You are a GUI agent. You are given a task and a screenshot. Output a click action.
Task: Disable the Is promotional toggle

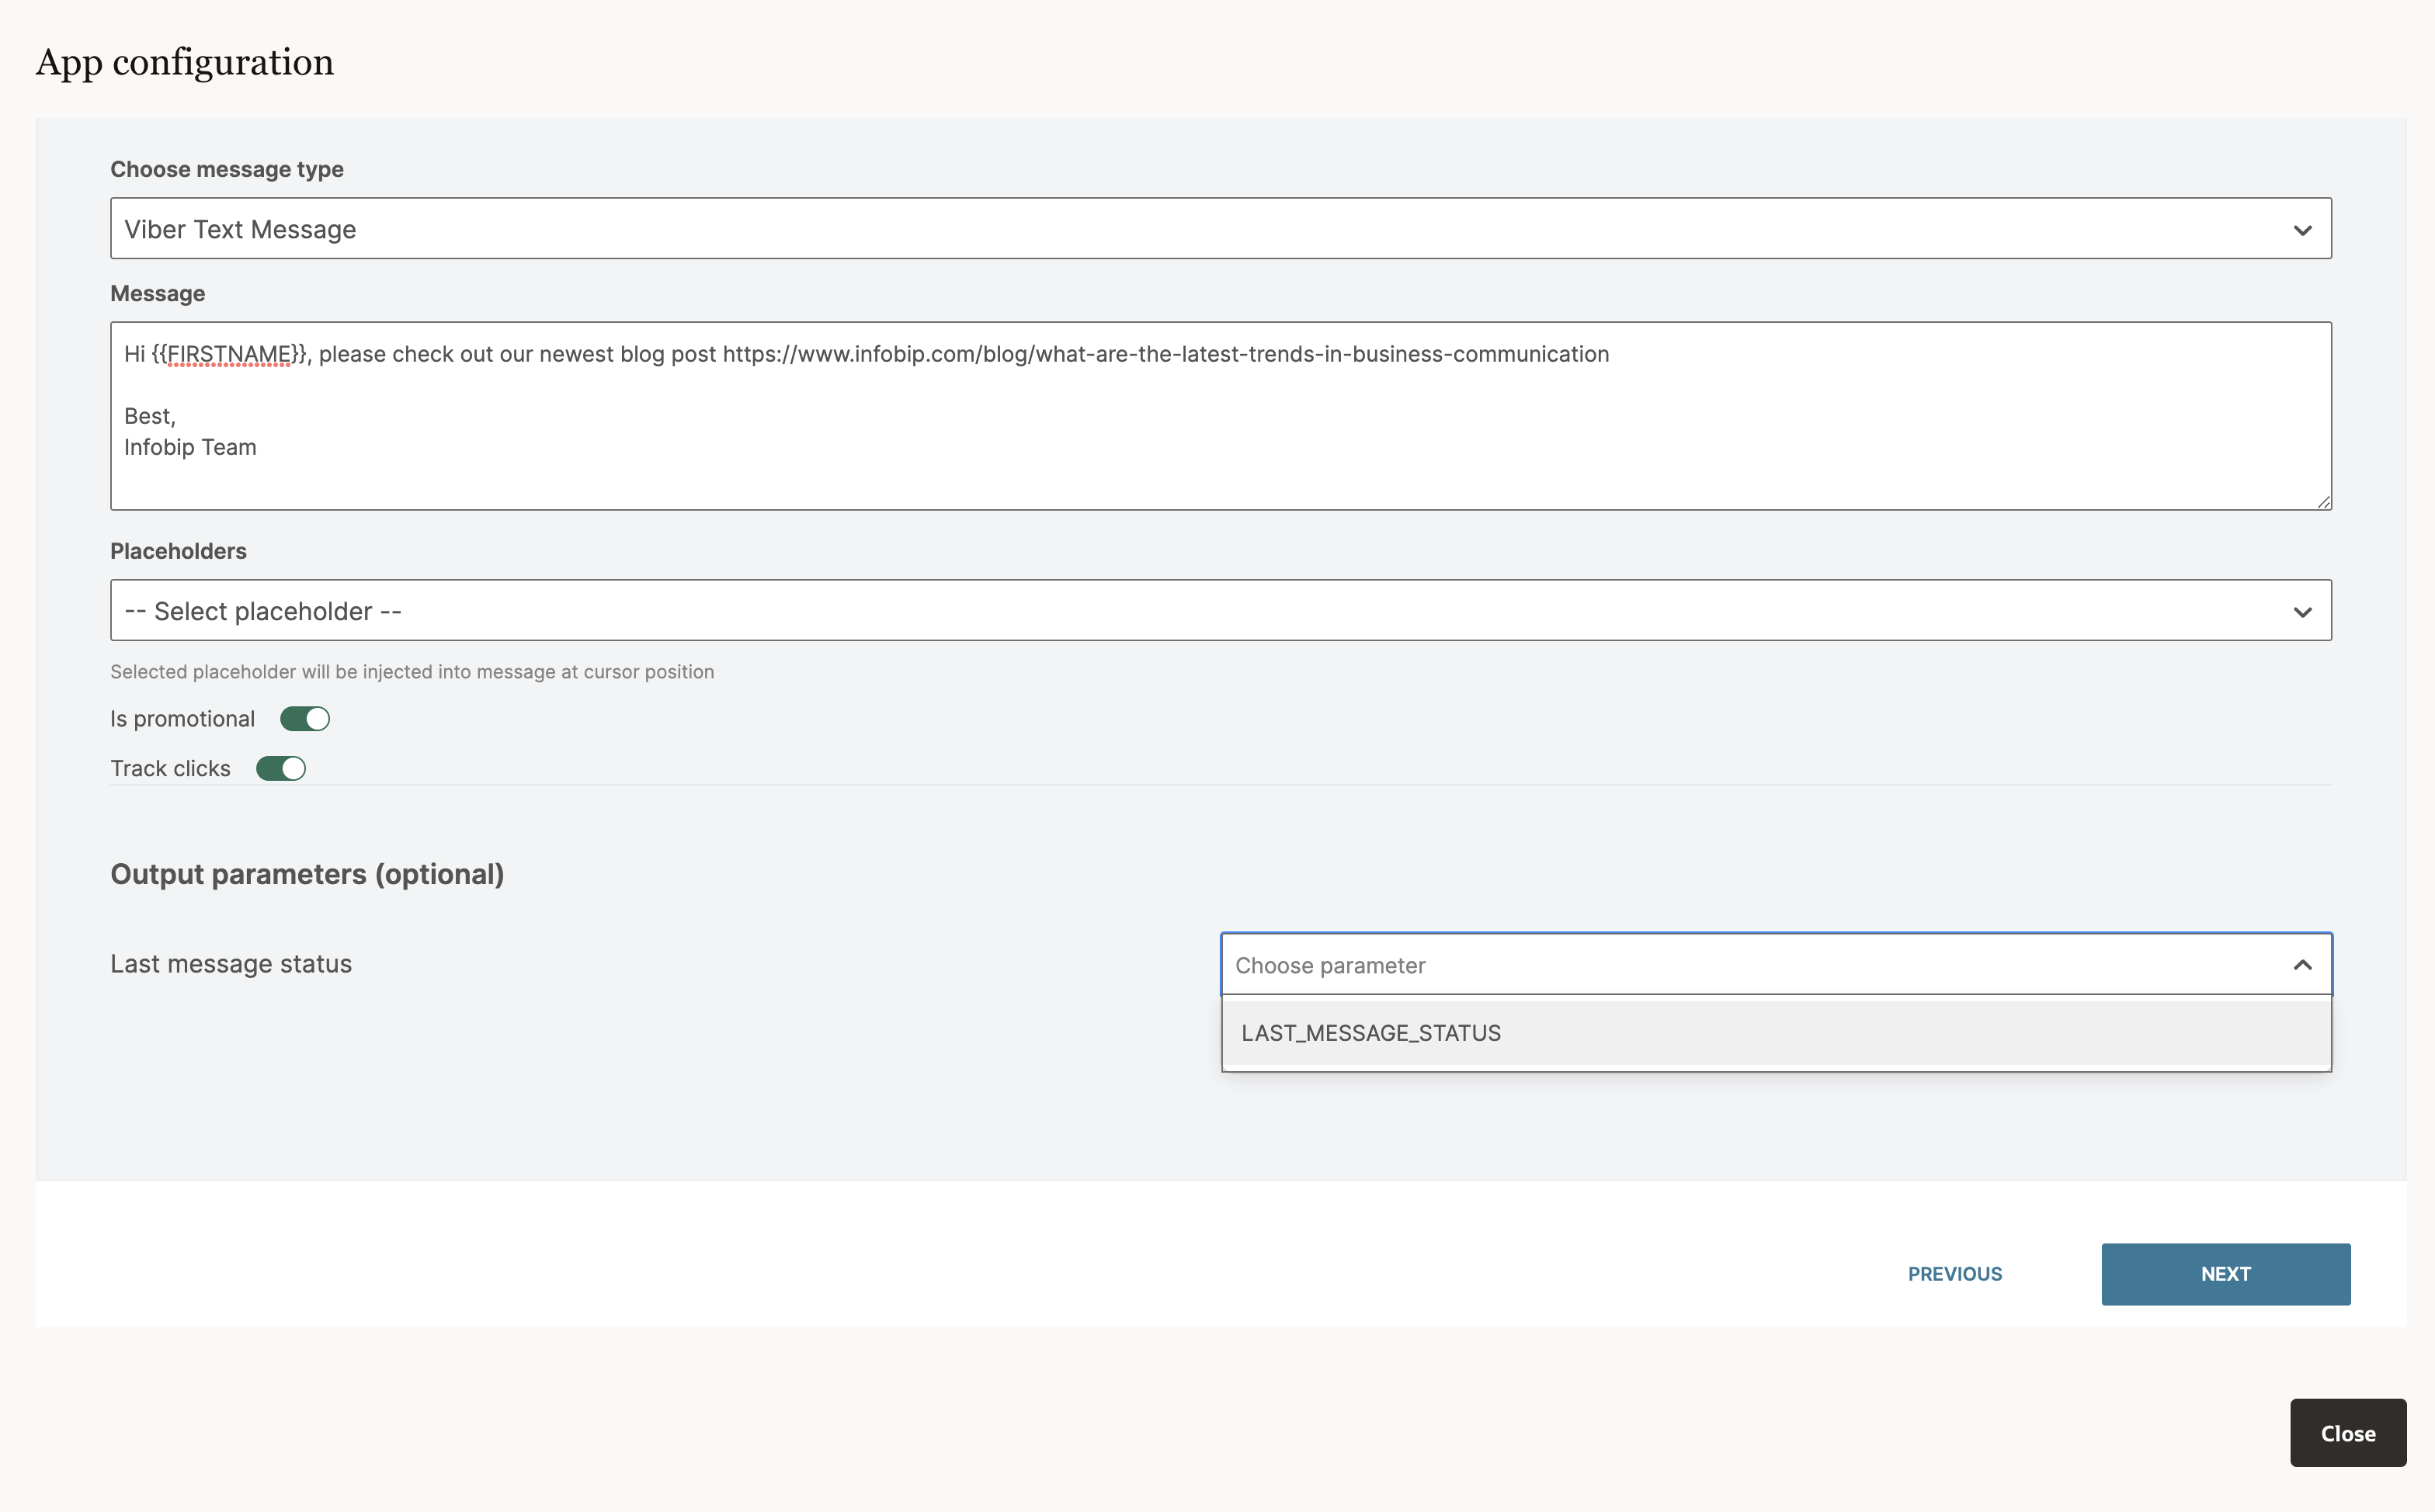click(x=304, y=718)
